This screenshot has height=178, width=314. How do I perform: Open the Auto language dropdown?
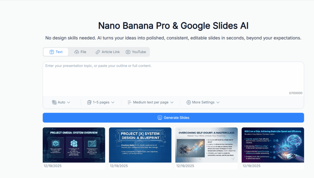(x=61, y=102)
